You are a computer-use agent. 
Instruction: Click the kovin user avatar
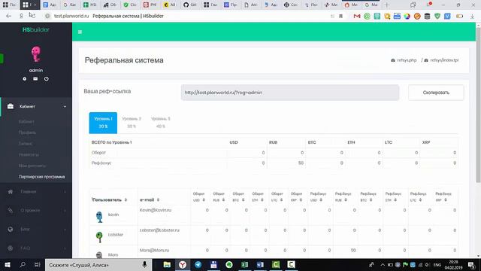[99, 217]
